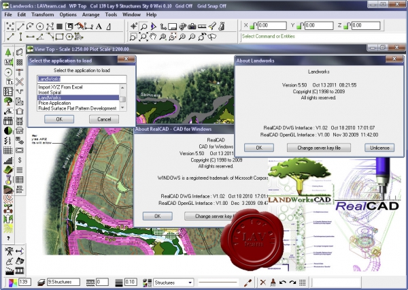Click the conifer tree planting tool
Image resolution: width=408 pixels, height=290 pixels.
click(8, 52)
